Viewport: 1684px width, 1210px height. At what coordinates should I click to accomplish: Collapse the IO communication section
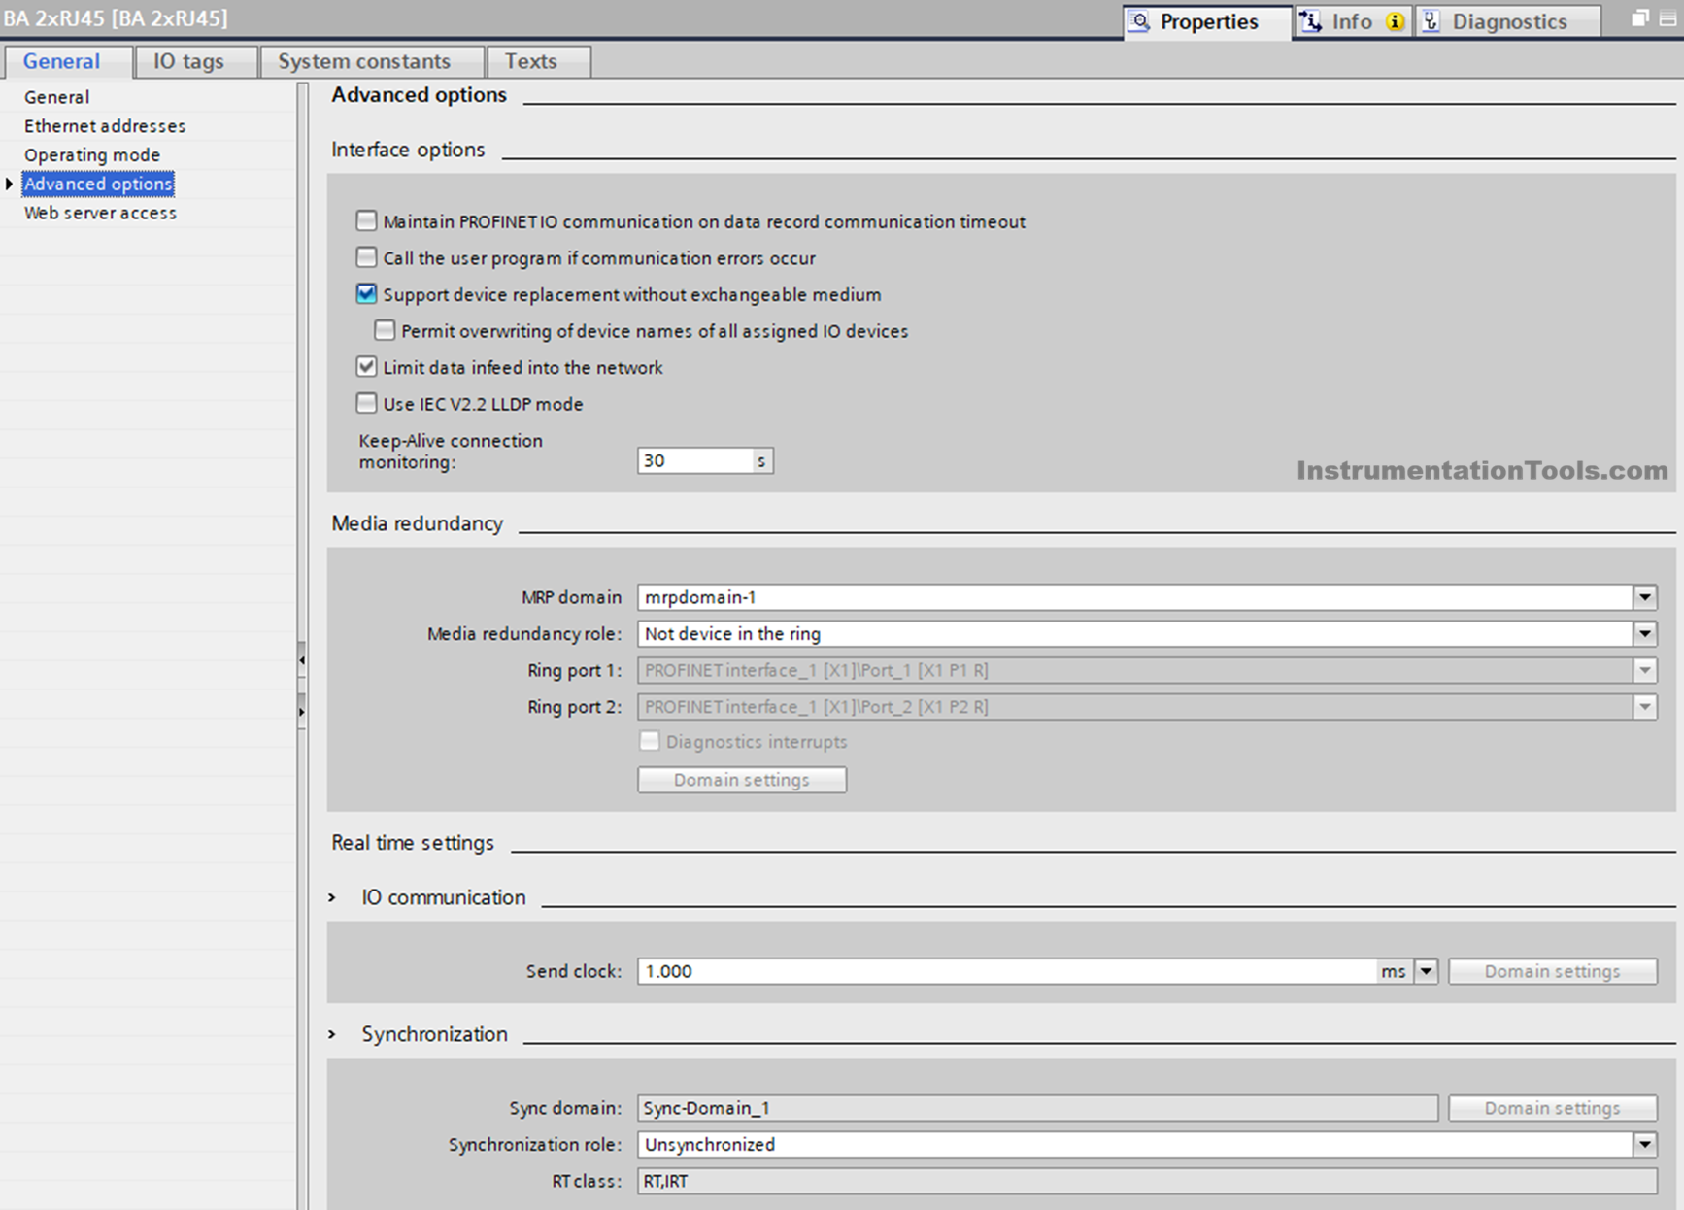333,898
